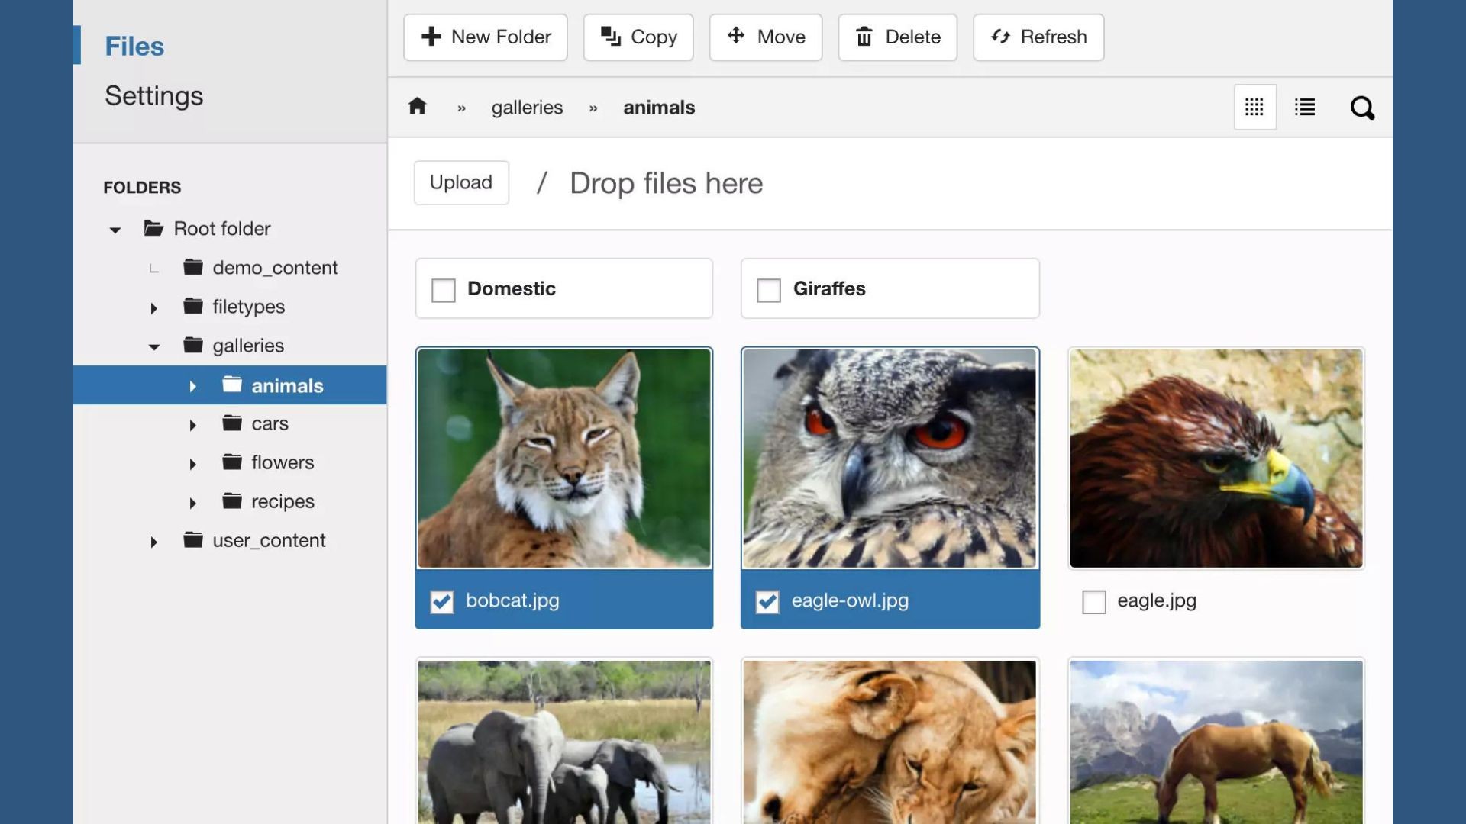Click the eagle-owl.jpg file name

point(850,600)
